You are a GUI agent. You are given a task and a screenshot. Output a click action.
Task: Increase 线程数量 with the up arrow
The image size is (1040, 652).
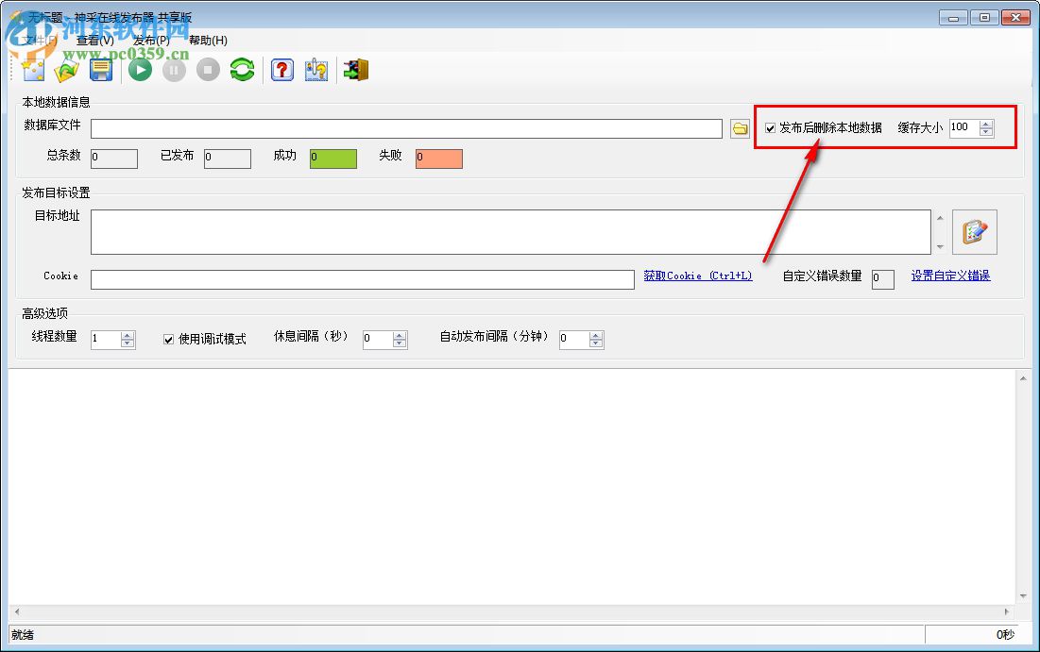128,335
